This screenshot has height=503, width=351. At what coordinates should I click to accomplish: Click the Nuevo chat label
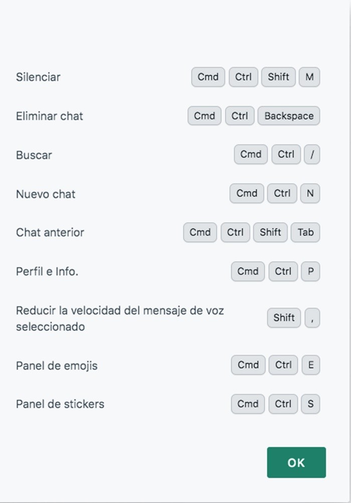point(46,194)
